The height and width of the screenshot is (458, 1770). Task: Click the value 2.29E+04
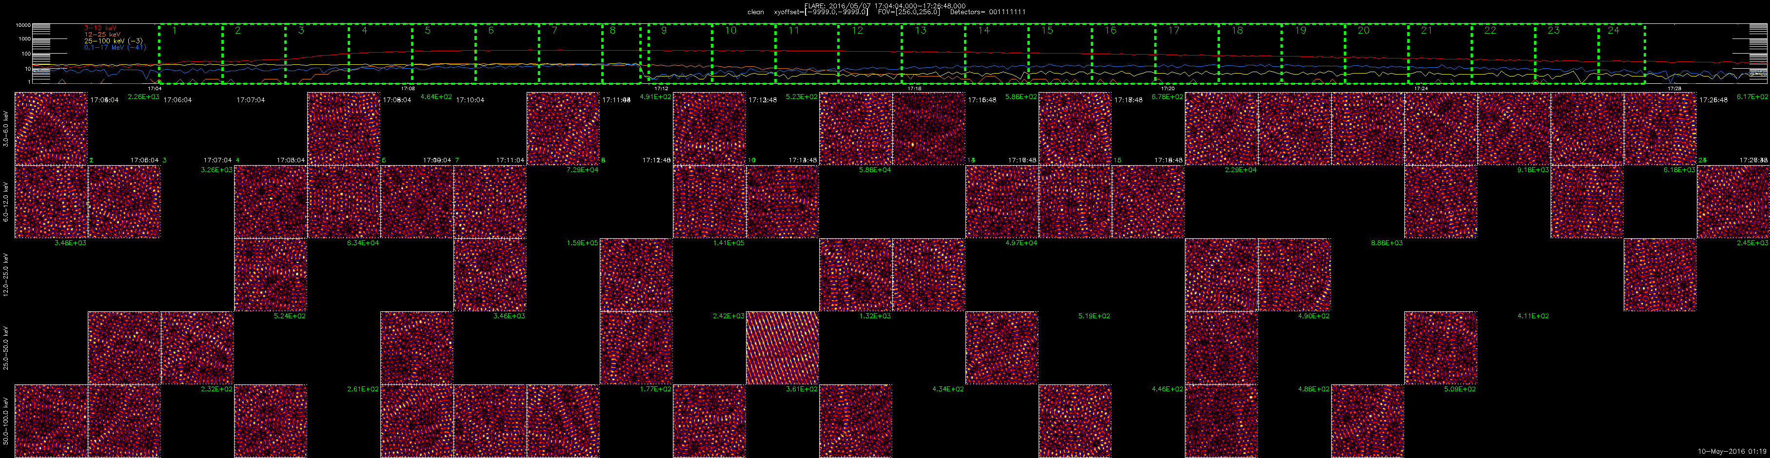[1241, 170]
